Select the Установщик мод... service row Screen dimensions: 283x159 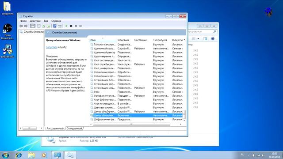(136, 88)
